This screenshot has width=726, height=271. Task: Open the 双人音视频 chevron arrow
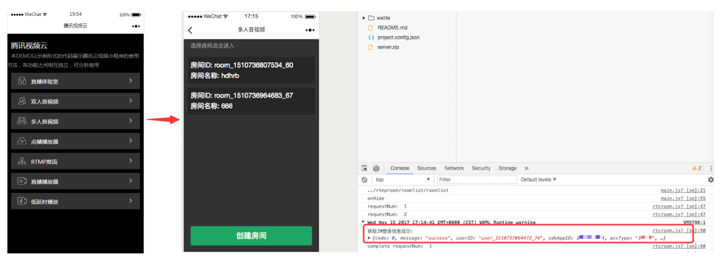[x=131, y=101]
